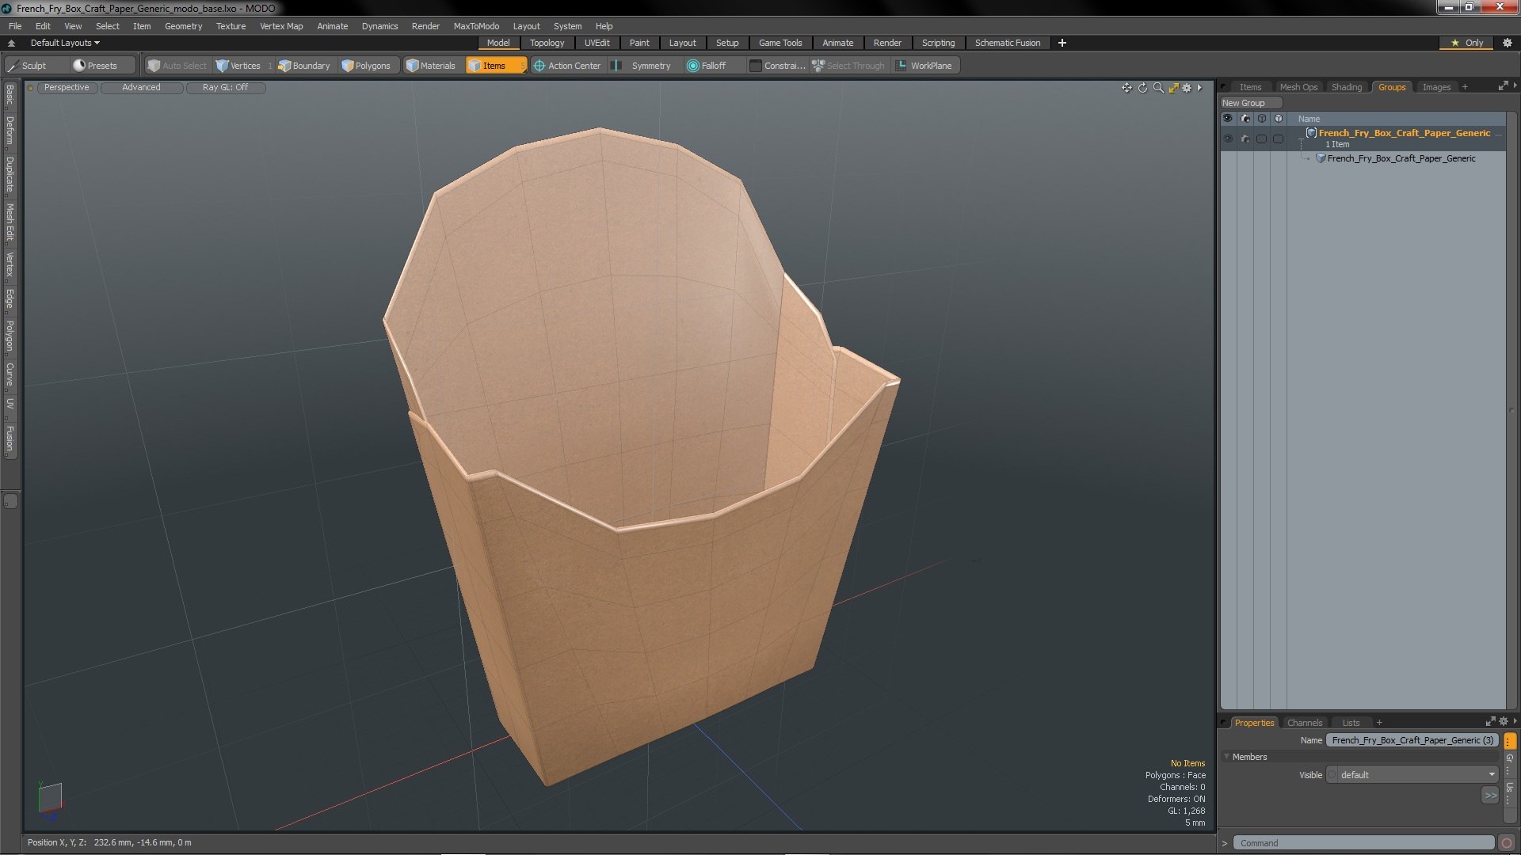Screen dimensions: 1521x855
Task: Toggle the select checkbox for French_Fry_Box group
Action: coord(1261,139)
